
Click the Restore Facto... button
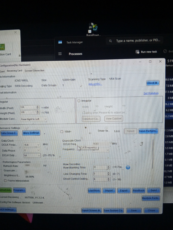tap(151, 198)
